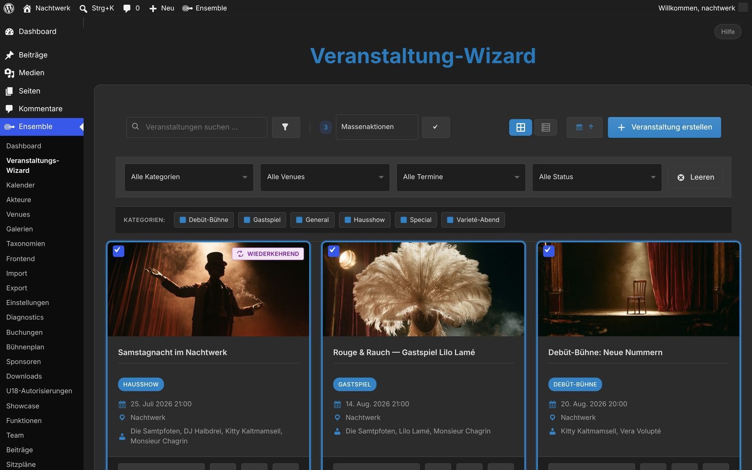The image size is (752, 470).
Task: Uncheck Samstagnacht im Nachtwerk card checkbox
Action: [x=118, y=251]
